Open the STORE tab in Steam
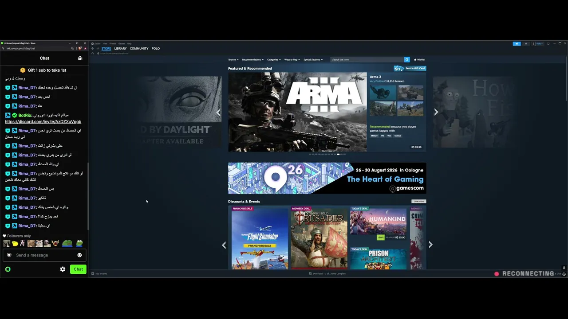The image size is (568, 319). [106, 48]
